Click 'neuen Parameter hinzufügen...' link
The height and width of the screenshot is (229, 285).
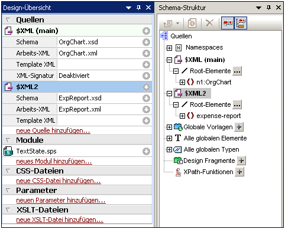61,200
